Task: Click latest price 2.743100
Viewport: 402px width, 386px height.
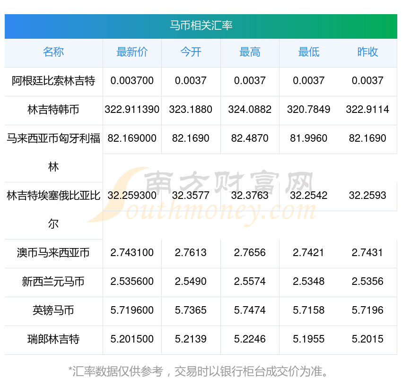Action: click(x=132, y=253)
